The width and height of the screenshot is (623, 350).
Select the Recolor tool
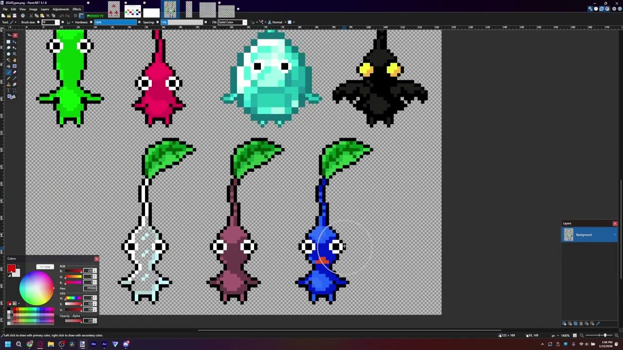tap(15, 84)
